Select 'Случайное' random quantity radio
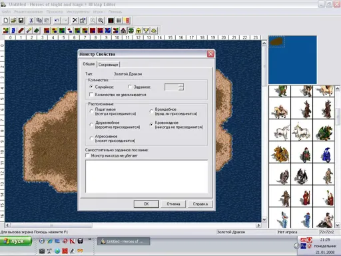This screenshot has width=341, height=256. pos(91,87)
